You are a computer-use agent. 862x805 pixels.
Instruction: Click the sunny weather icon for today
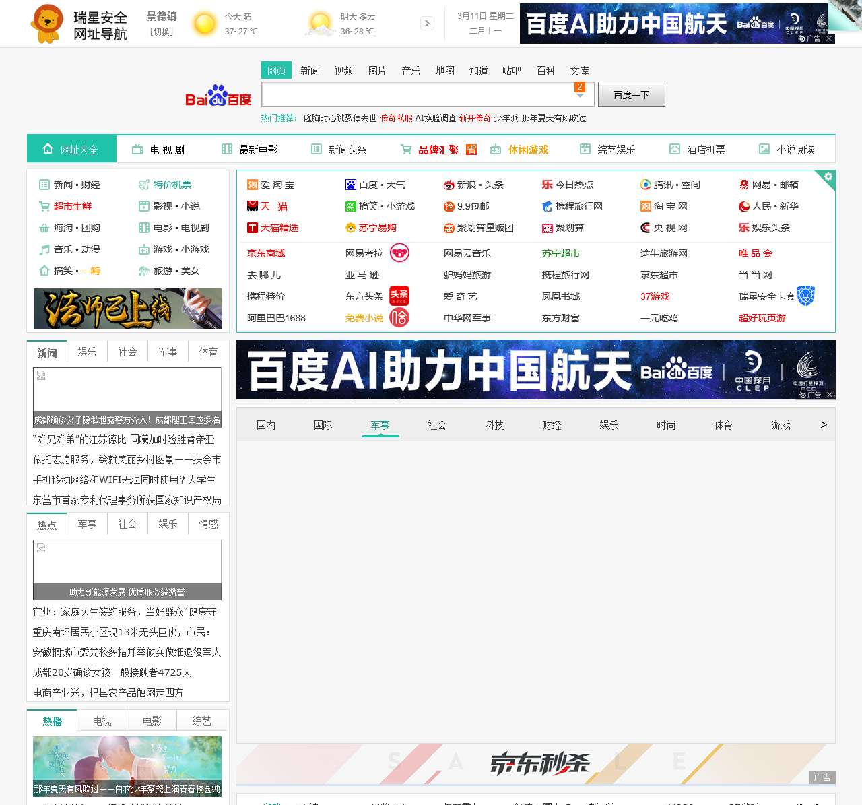coord(204,24)
